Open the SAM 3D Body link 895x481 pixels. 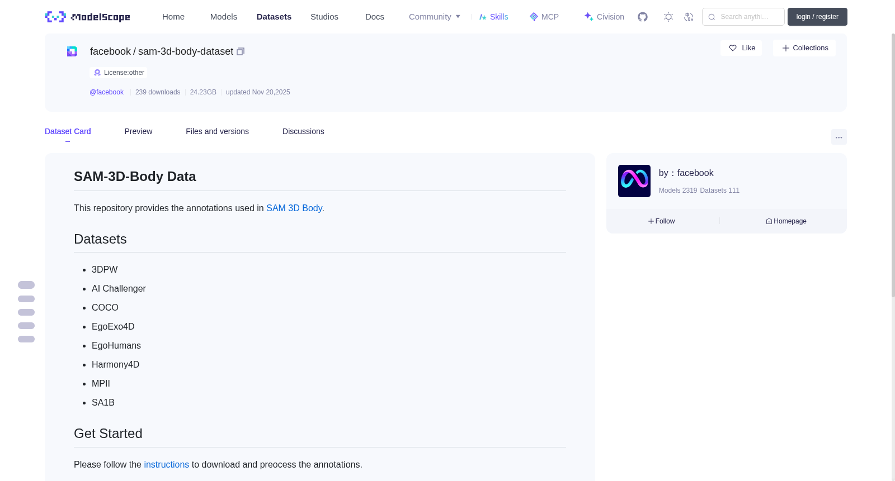pyautogui.click(x=294, y=208)
